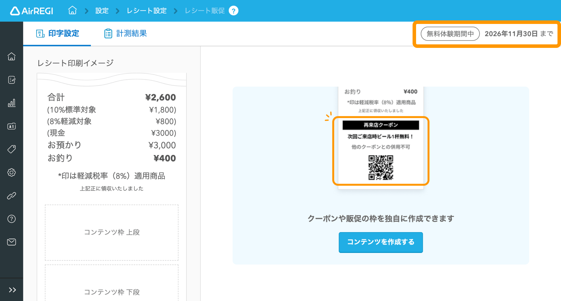Open the sidebar home icon
Screen dimensions: 561x301
pos(12,56)
